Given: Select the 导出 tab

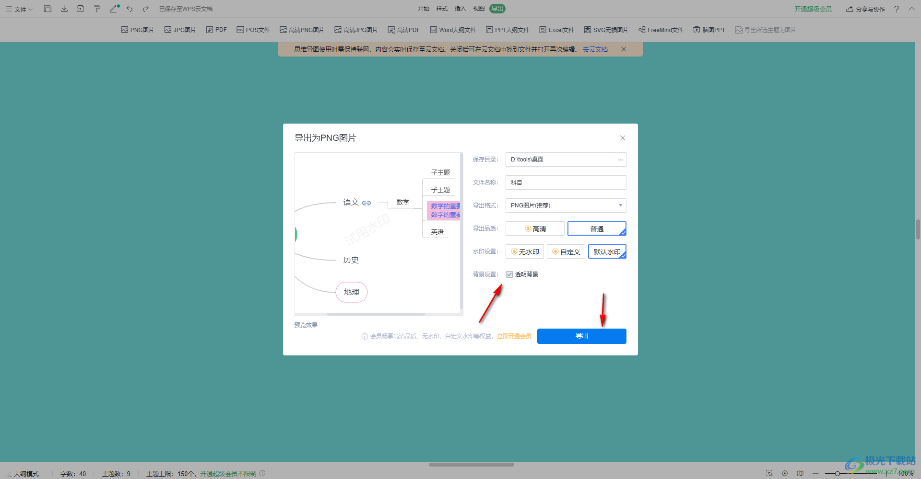Looking at the screenshot, I should (x=497, y=9).
